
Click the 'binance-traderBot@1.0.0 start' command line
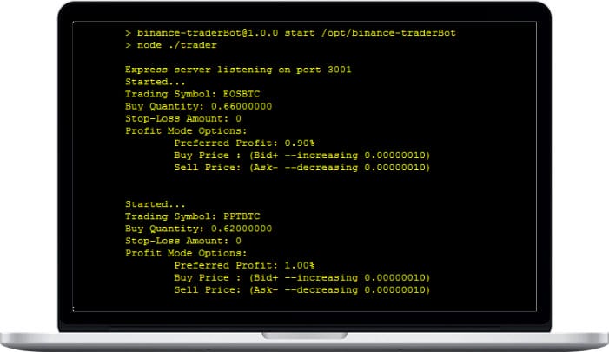[x=290, y=33]
